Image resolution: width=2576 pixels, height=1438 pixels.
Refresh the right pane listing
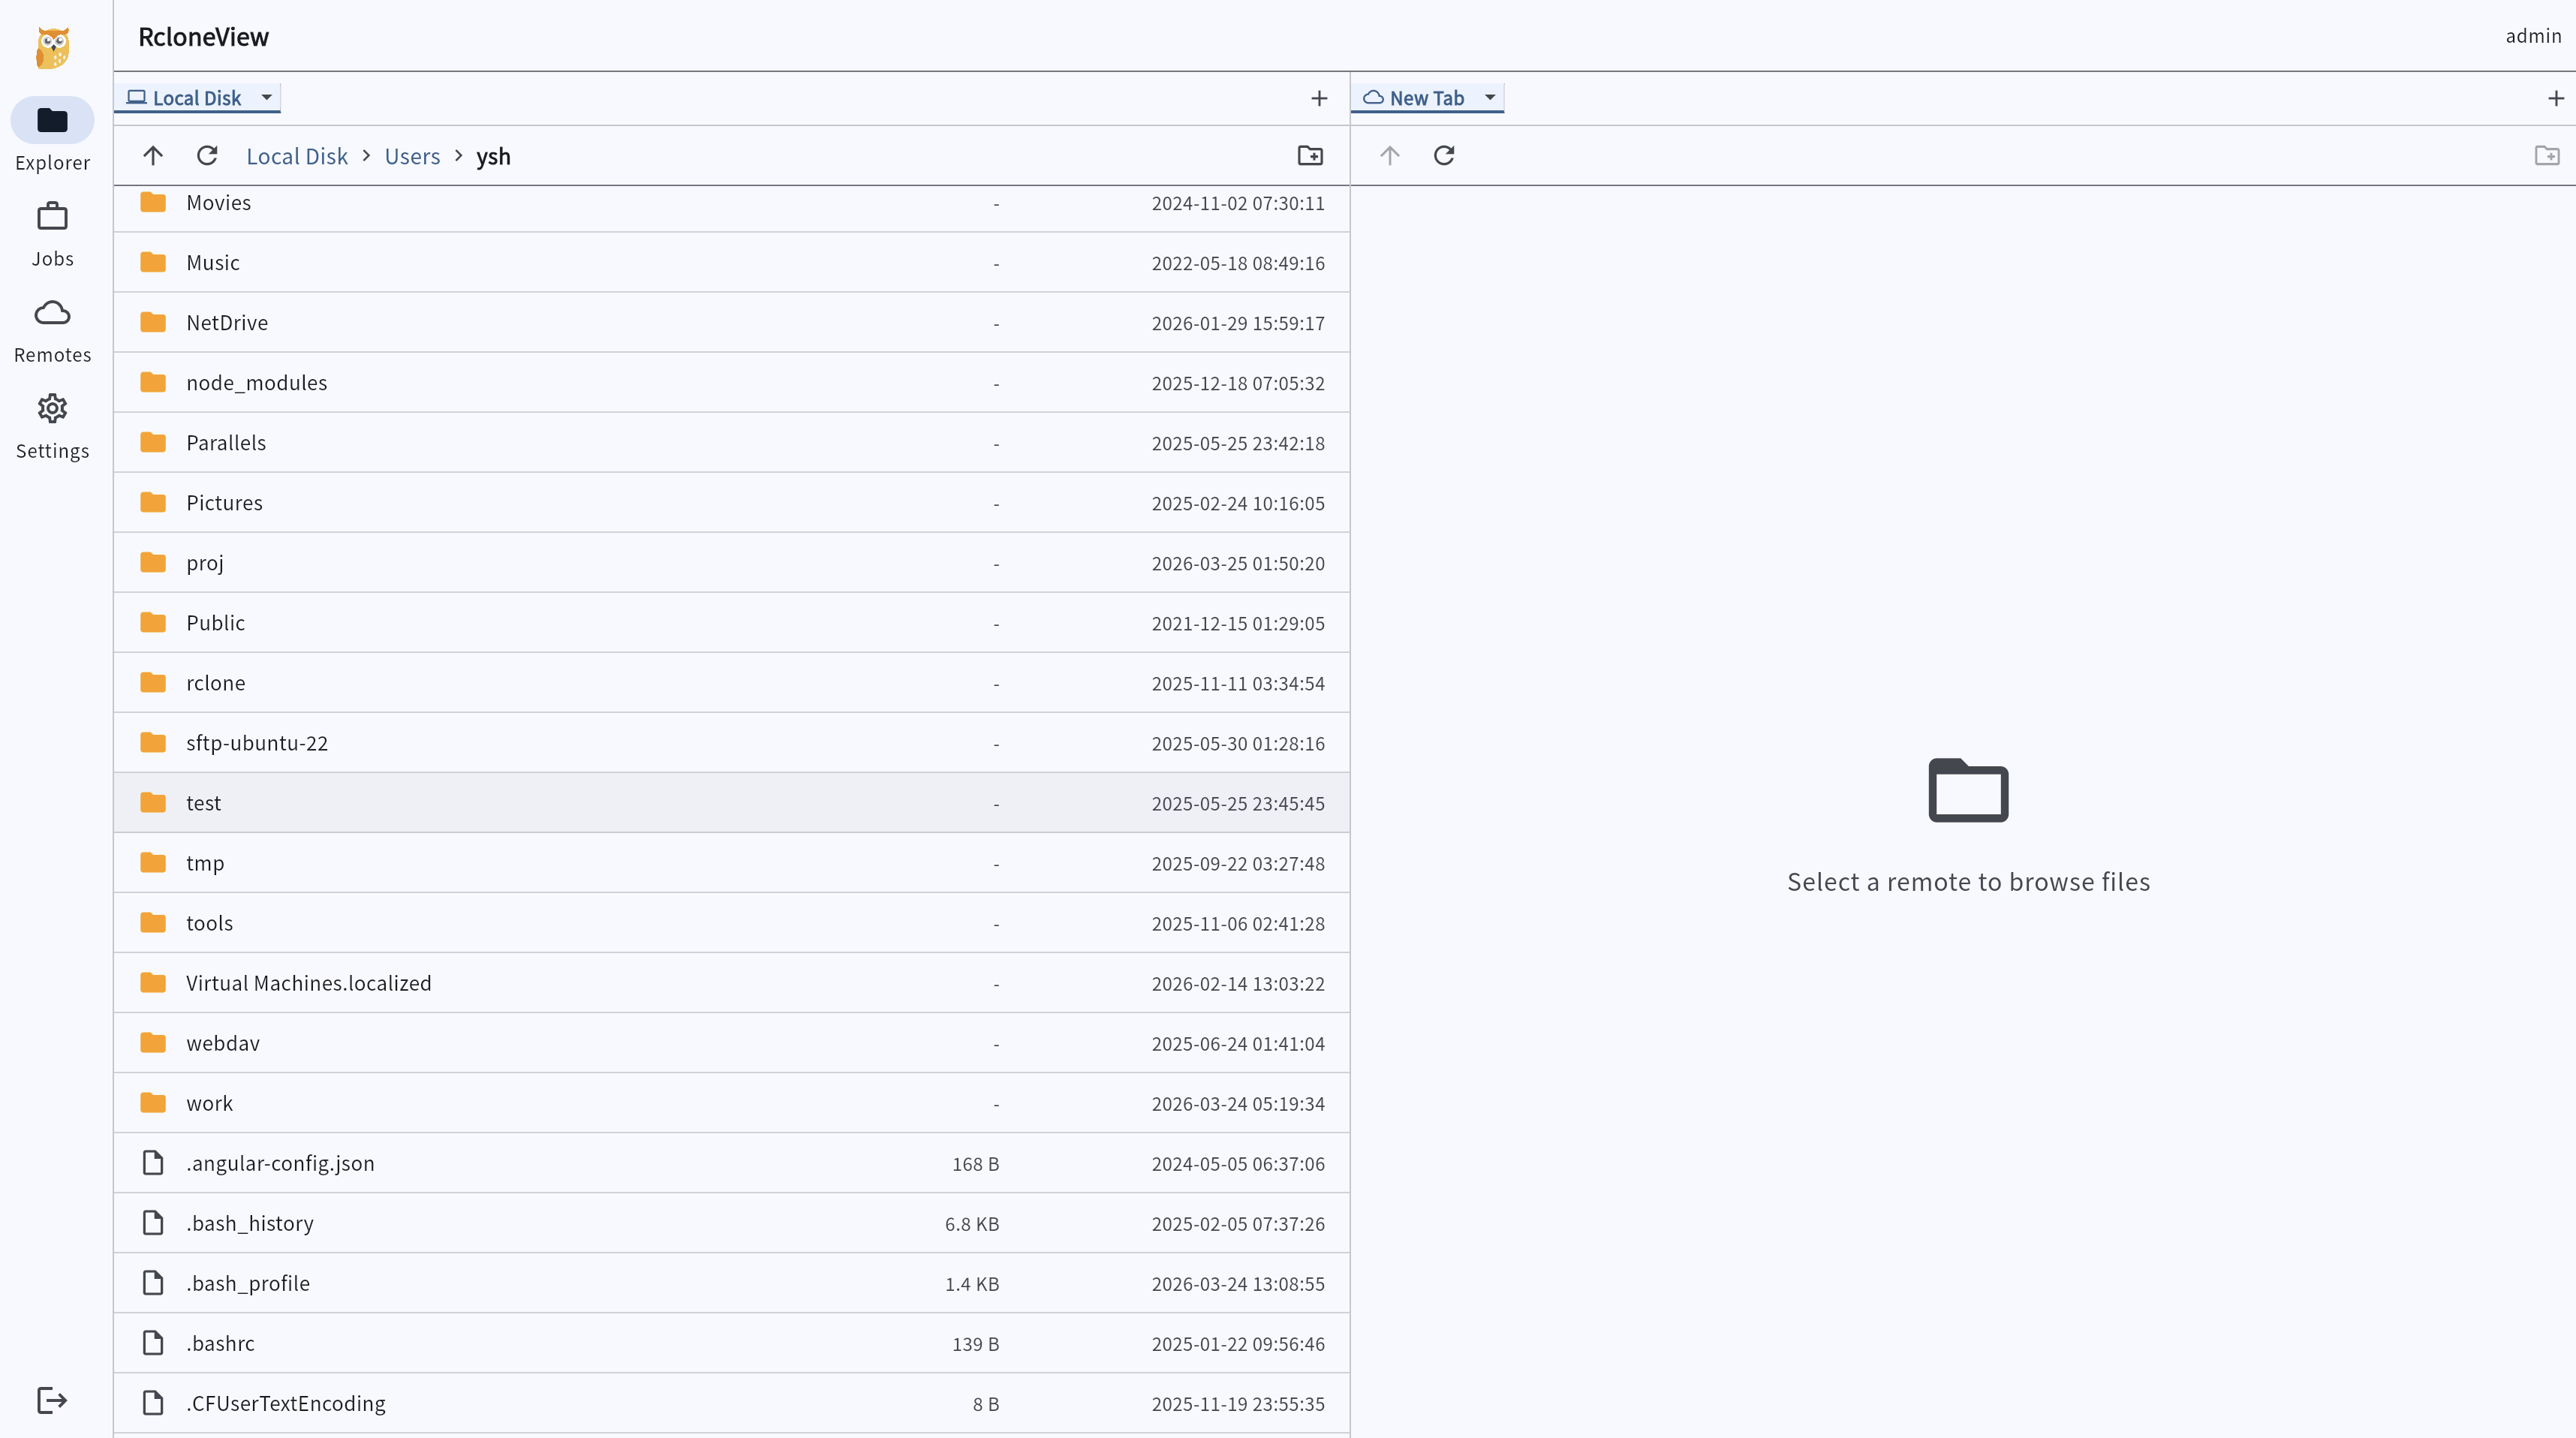click(1444, 156)
